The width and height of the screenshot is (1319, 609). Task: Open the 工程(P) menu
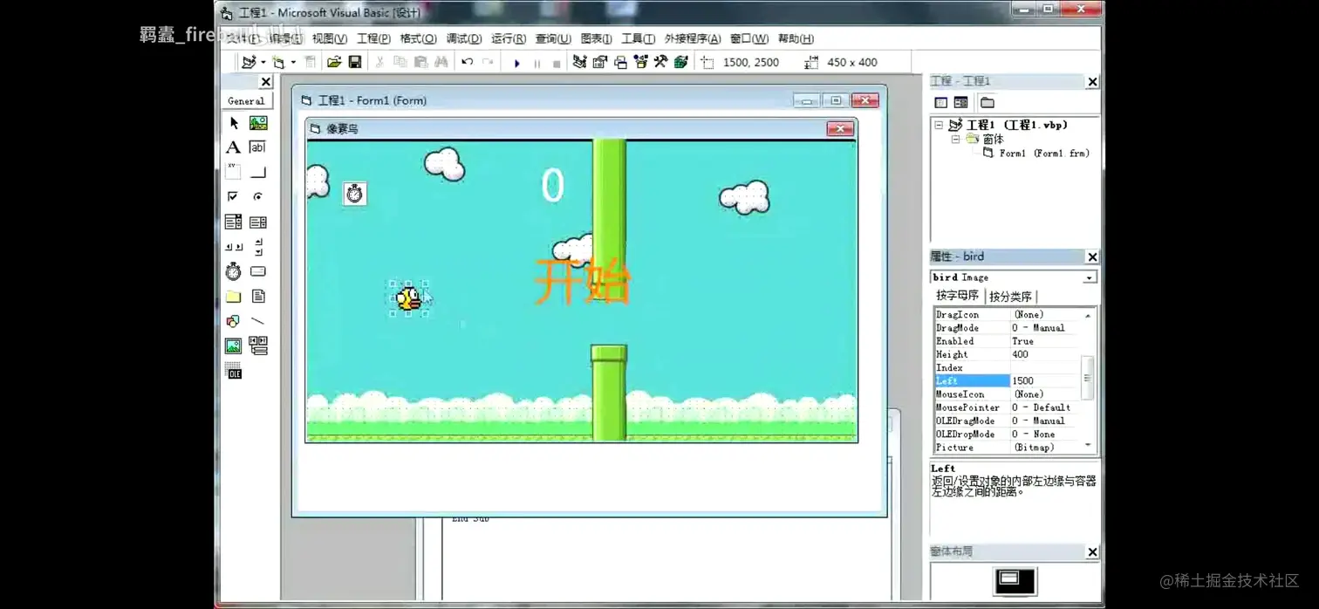(x=373, y=38)
